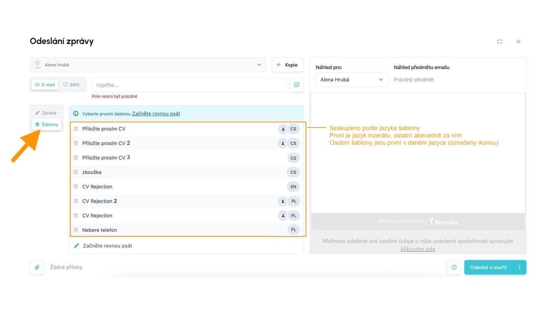Select the Zpráva tab
This screenshot has height=311, width=552.
(x=46, y=113)
